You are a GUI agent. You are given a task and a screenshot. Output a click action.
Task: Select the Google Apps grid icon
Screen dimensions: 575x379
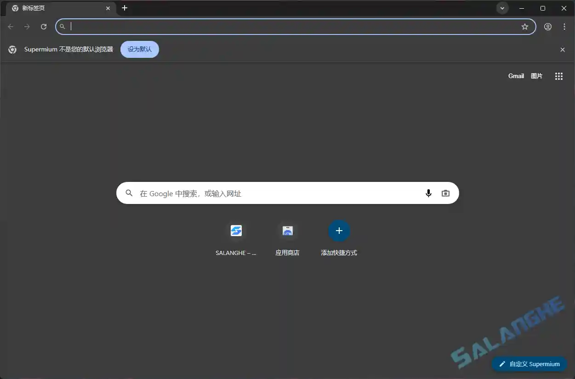click(559, 76)
